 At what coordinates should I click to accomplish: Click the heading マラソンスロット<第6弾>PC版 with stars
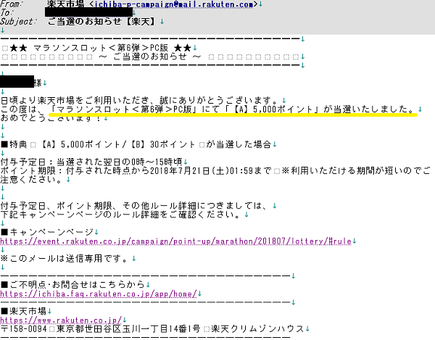[101, 48]
